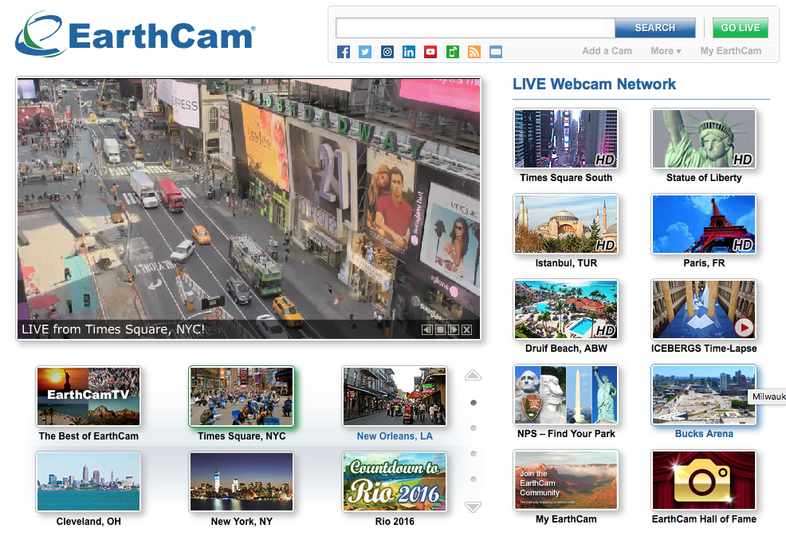
Task: Open EarthCam's Twitter page icon
Action: [x=365, y=52]
